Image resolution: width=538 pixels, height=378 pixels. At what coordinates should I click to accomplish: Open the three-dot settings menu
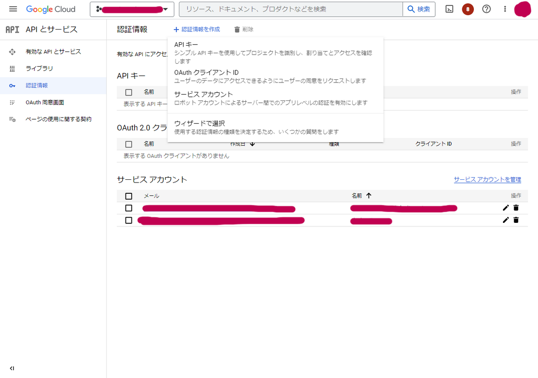505,9
